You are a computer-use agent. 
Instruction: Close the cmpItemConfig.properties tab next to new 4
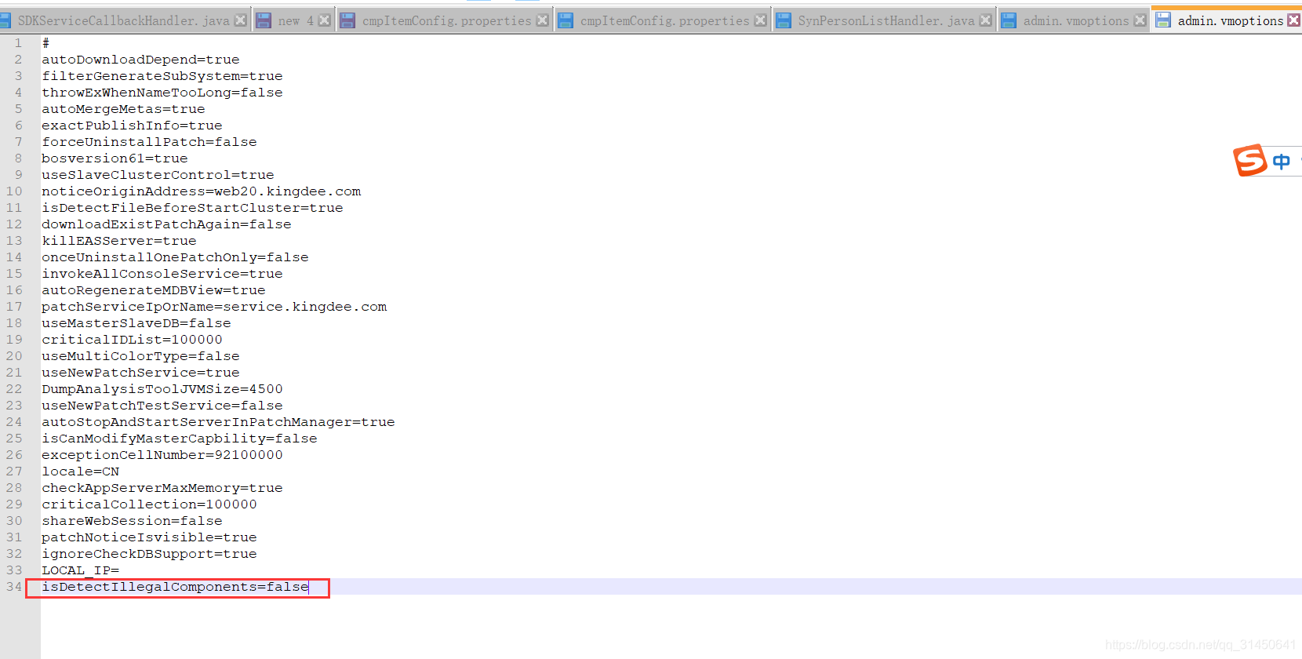pyautogui.click(x=542, y=20)
